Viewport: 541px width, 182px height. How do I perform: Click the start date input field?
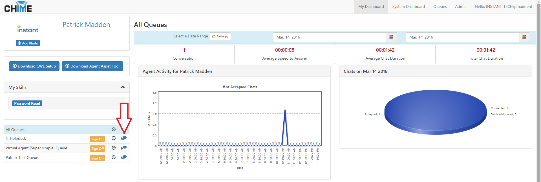click(329, 37)
